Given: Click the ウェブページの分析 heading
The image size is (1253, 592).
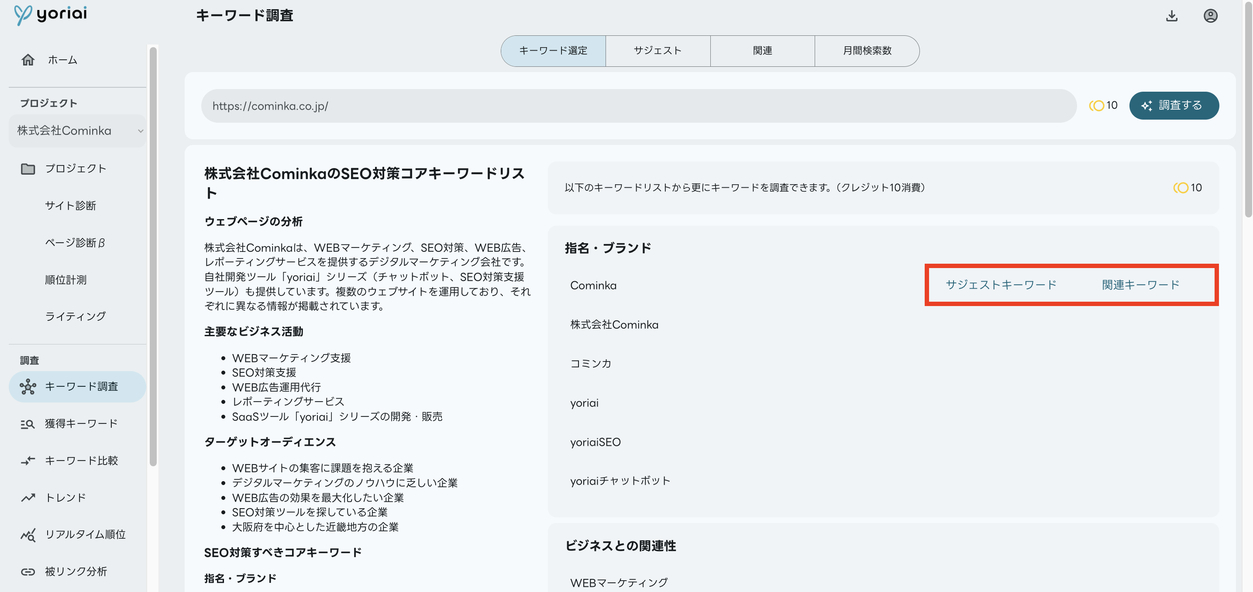Looking at the screenshot, I should pyautogui.click(x=253, y=221).
